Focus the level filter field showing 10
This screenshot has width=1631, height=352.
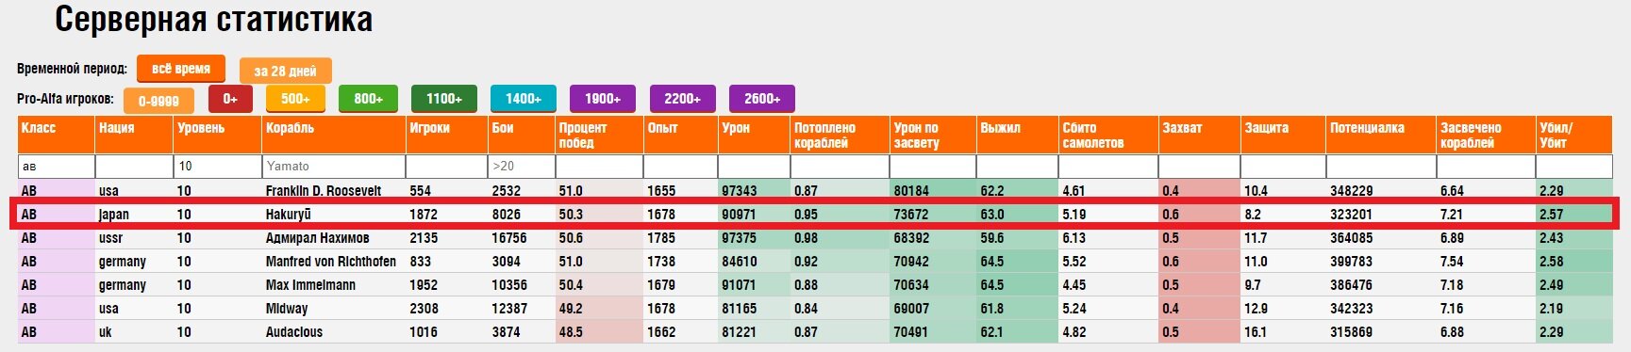coord(217,167)
